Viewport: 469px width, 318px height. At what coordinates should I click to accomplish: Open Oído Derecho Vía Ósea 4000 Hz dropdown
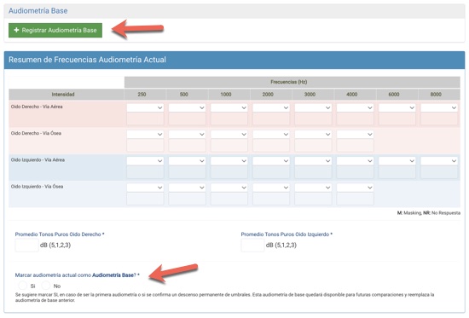(x=355, y=135)
